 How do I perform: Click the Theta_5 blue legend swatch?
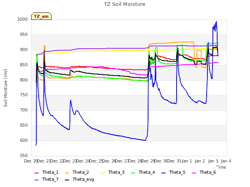(163, 173)
